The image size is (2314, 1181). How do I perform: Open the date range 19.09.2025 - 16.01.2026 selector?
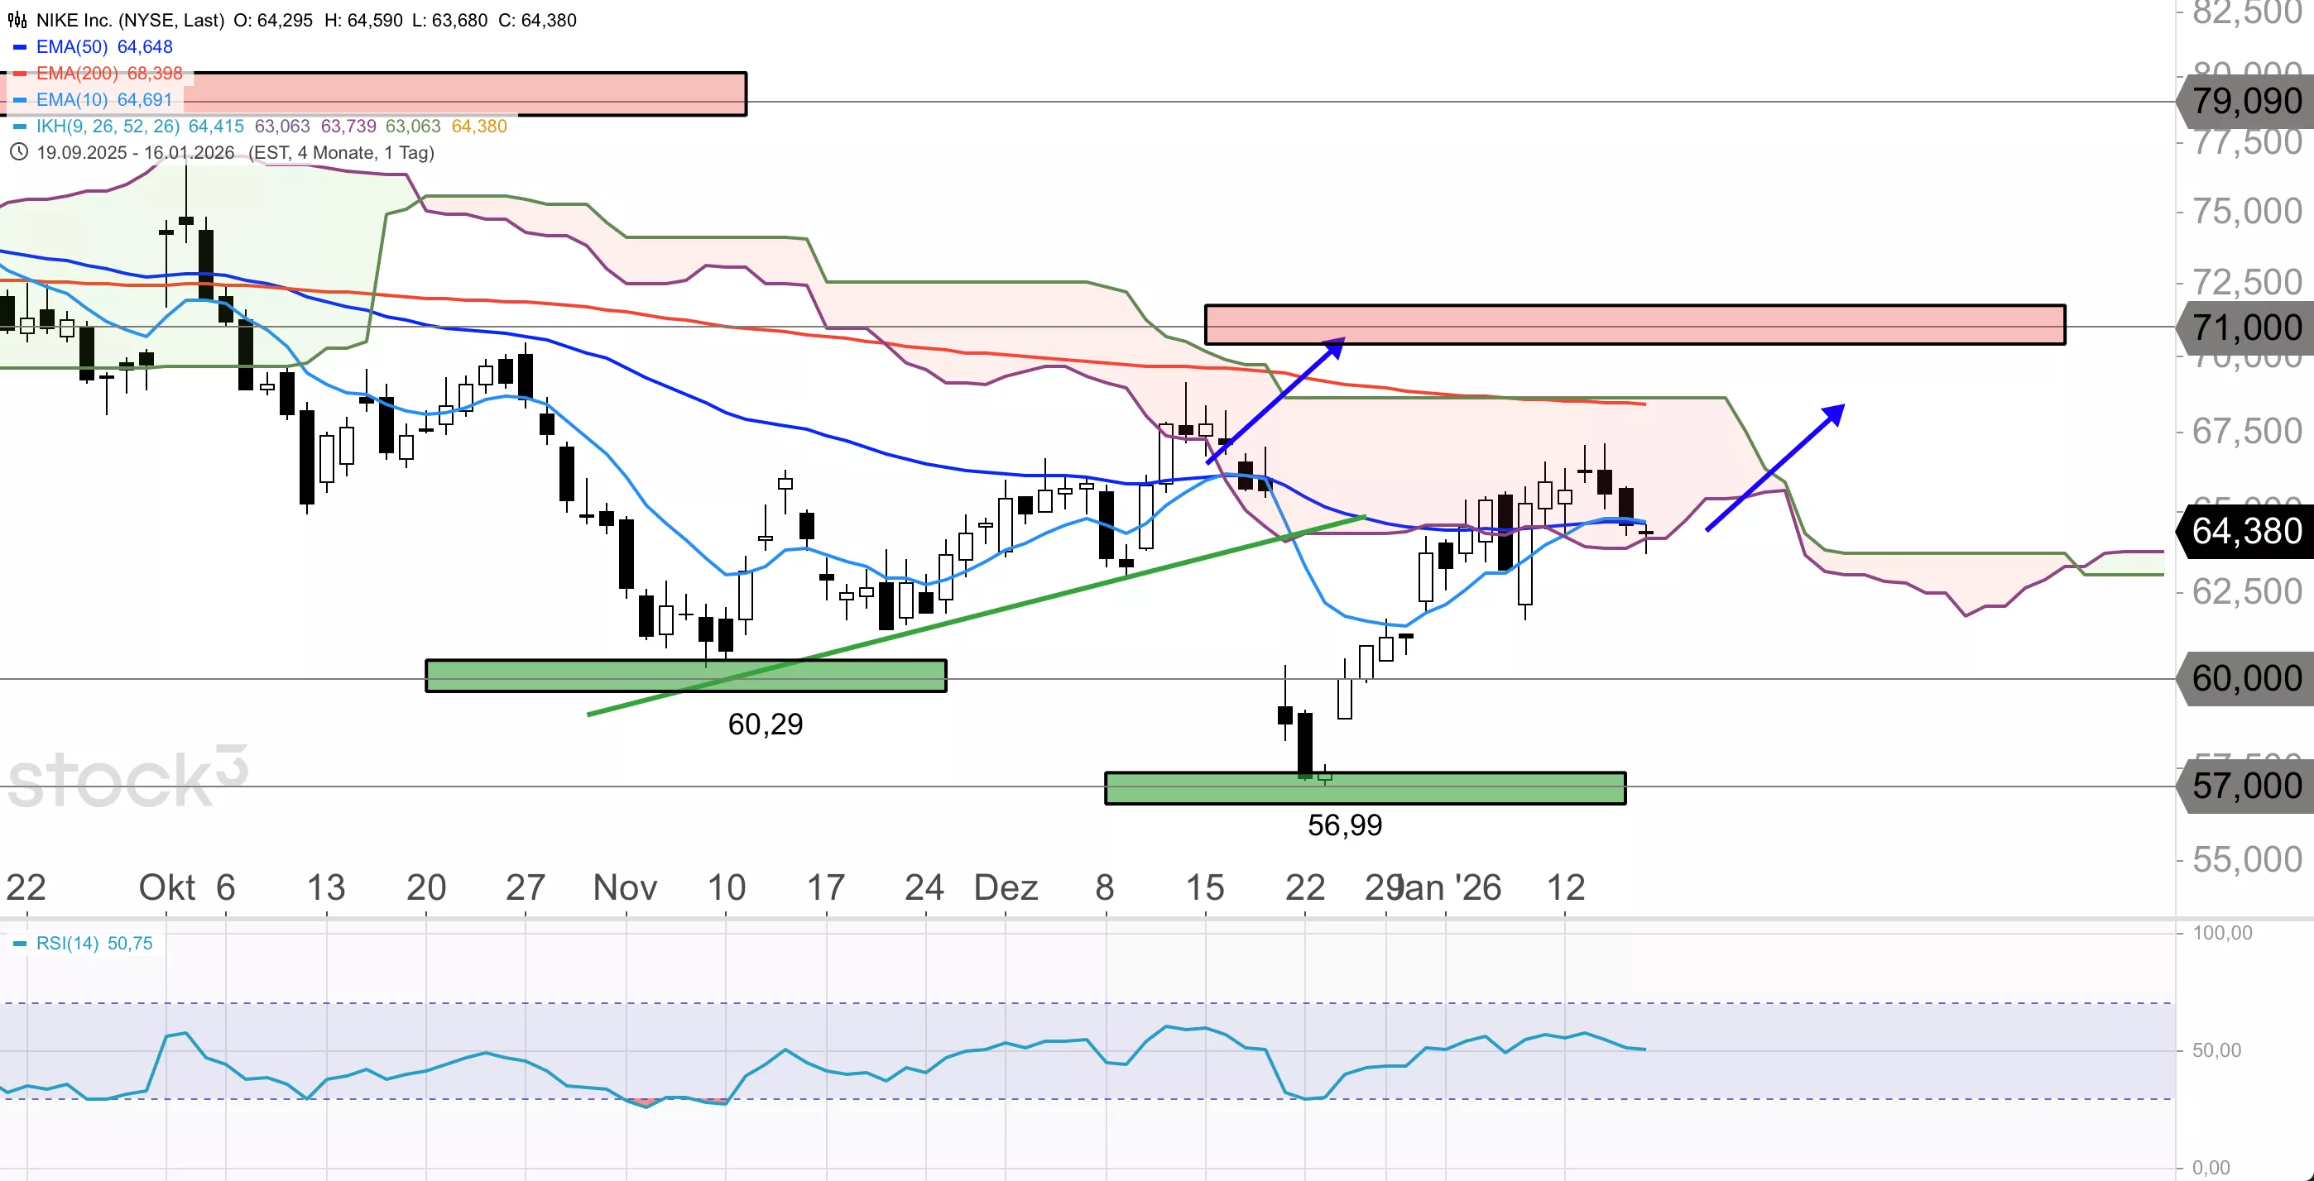click(x=135, y=152)
